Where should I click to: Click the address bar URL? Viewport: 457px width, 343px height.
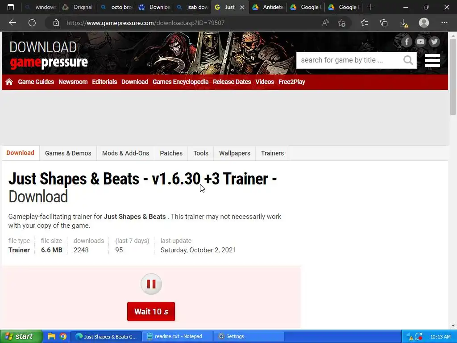[145, 23]
